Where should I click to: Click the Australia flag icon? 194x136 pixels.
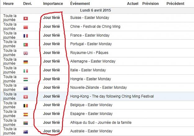pyautogui.click(x=26, y=132)
